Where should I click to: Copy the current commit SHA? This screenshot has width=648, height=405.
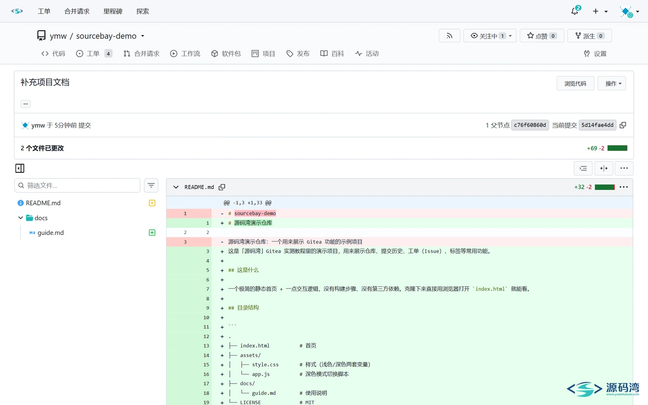click(x=623, y=125)
